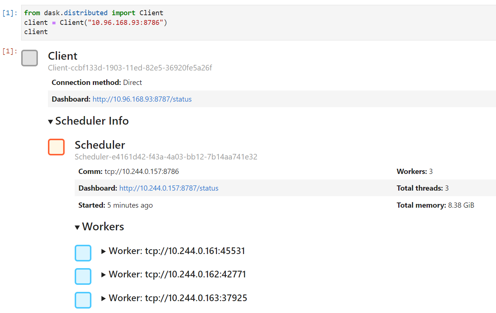
Task: Open the scheduler Dashboard link 10.244.0.157:8787/status
Action: (x=169, y=188)
